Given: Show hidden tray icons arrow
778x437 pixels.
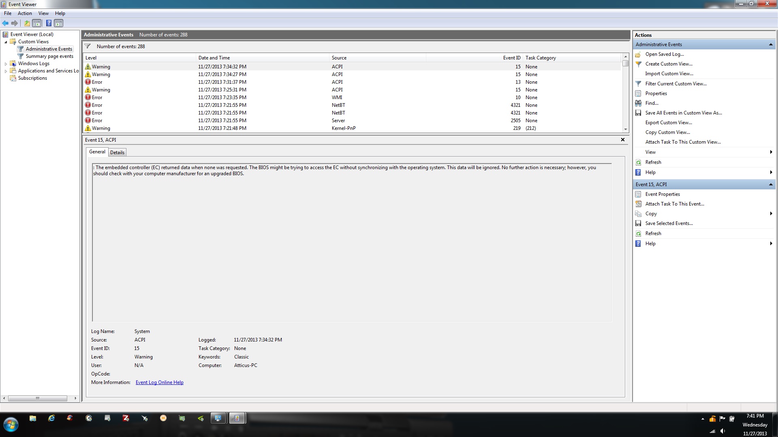Looking at the screenshot, I should point(703,419).
